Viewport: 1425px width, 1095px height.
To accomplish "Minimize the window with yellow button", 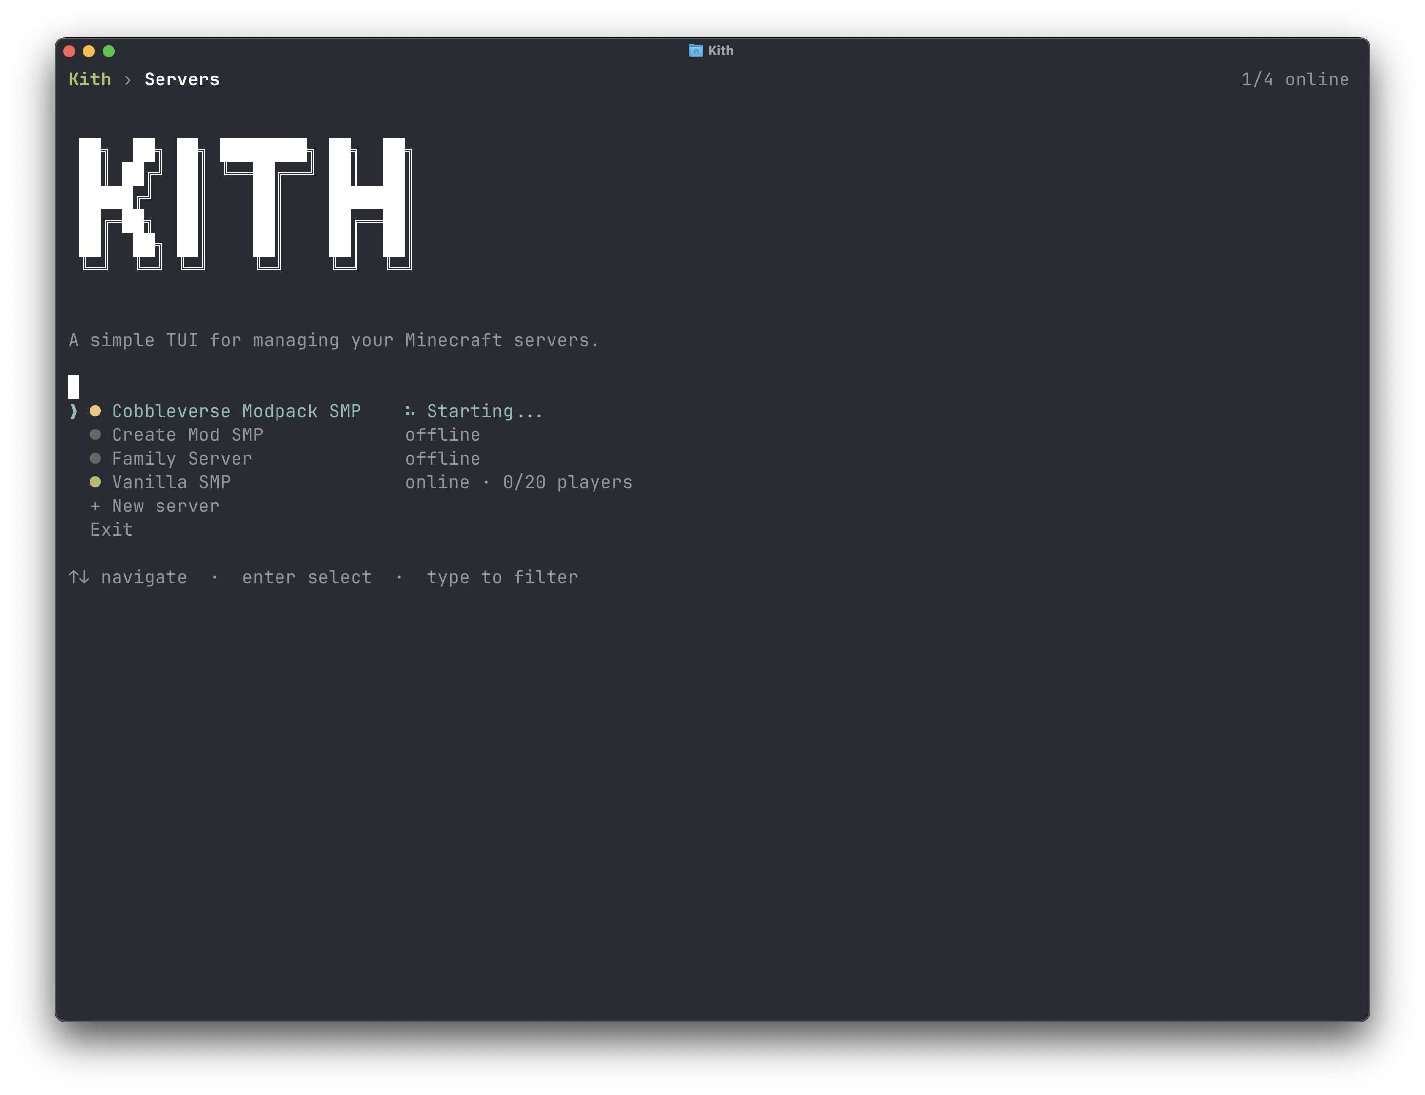I will click(x=89, y=51).
